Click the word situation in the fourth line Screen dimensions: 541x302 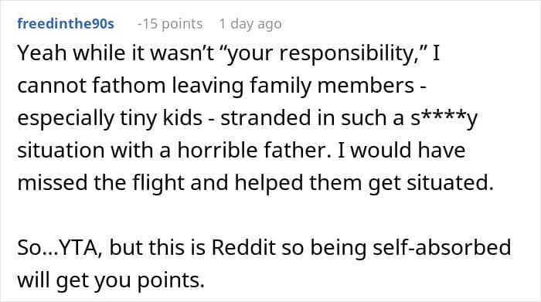point(61,151)
